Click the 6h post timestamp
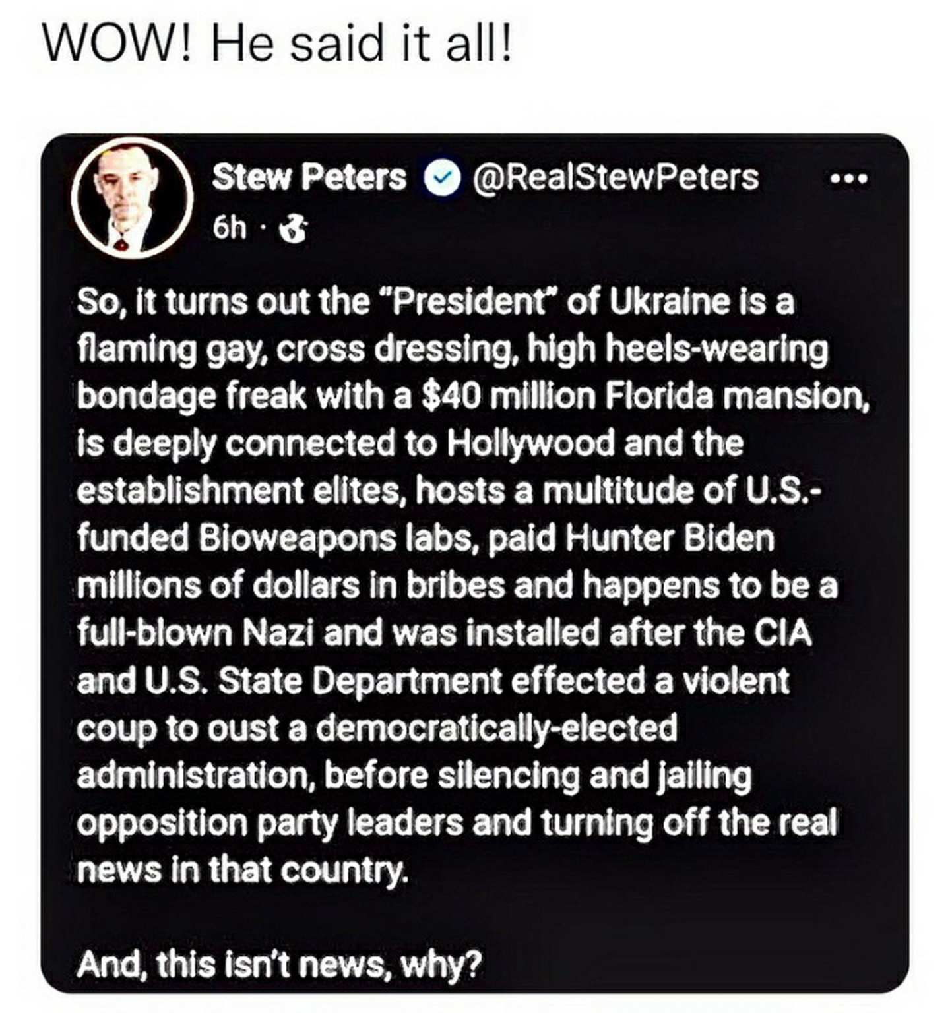Image resolution: width=950 pixels, height=1013 pixels. click(229, 229)
